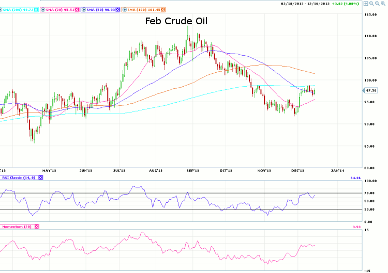Toggle the SMA (100) visibility dot
This screenshot has width=388, height=273.
pyautogui.click(x=124, y=10)
